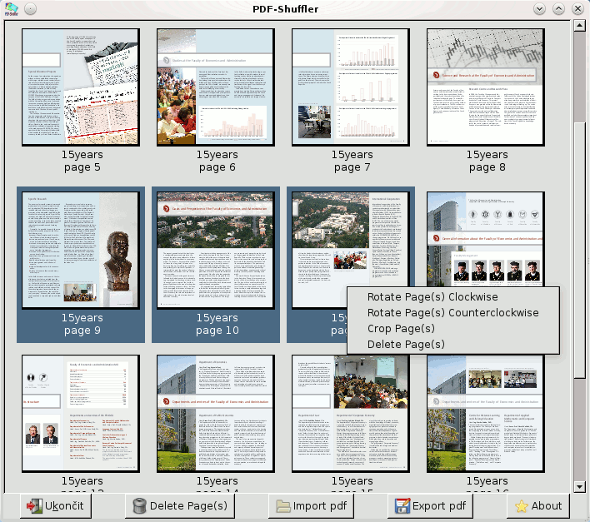Pick Delete Page(s) in the context menu

click(406, 344)
